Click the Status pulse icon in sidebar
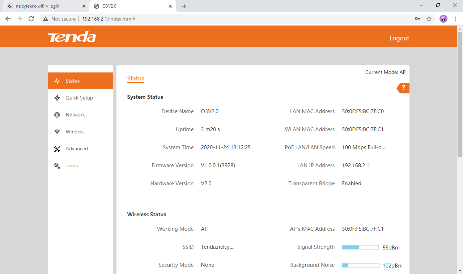Screen dimensions: 463x274 57,81
